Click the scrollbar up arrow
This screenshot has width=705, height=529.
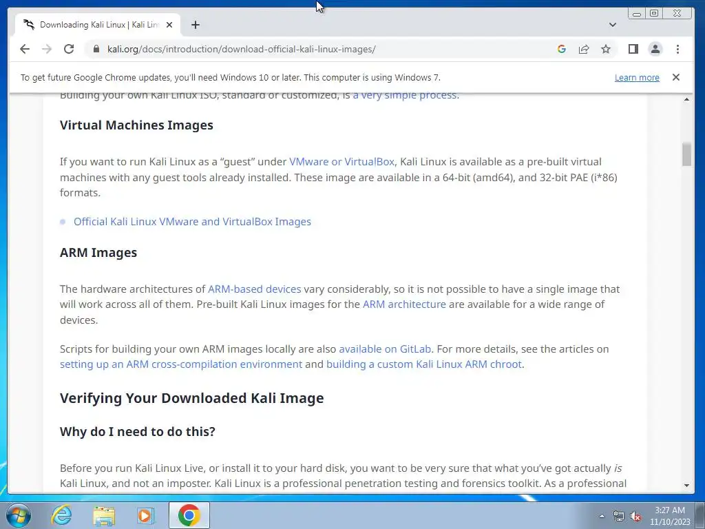click(686, 99)
